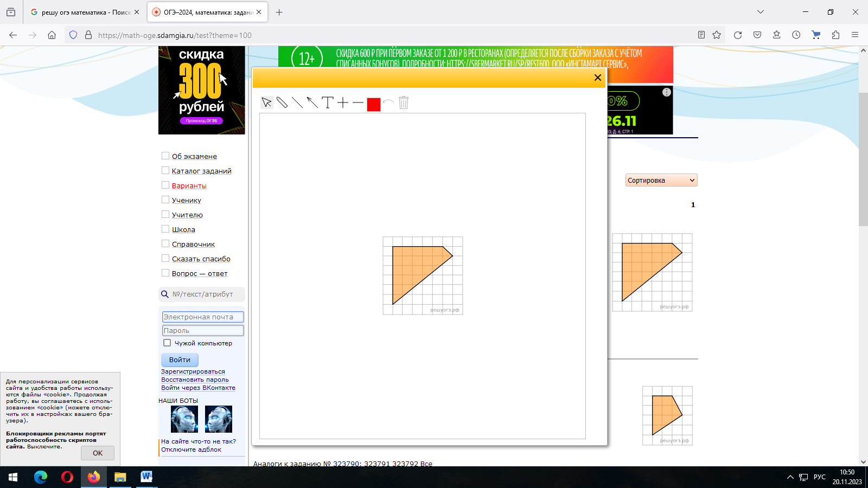Select the arrow line tool

[x=312, y=102]
